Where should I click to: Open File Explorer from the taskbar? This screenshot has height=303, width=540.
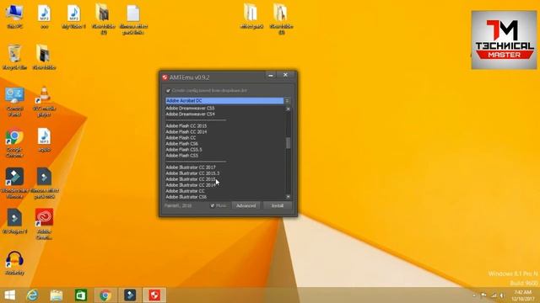57,295
